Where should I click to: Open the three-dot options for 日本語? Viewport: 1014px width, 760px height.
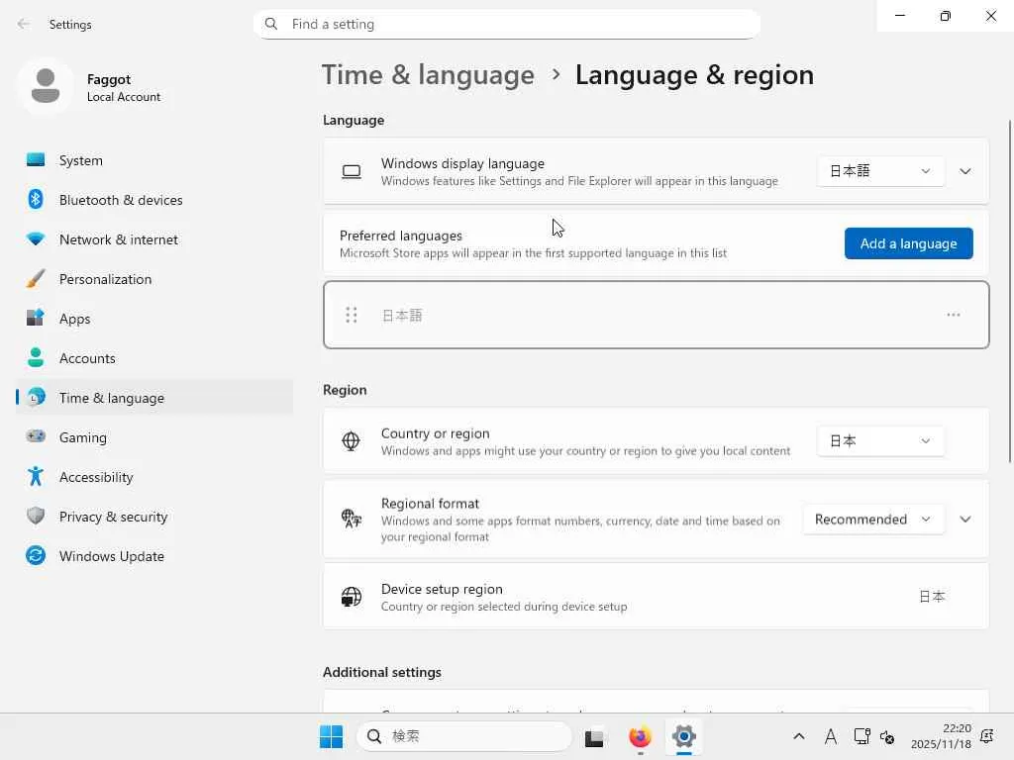click(953, 315)
